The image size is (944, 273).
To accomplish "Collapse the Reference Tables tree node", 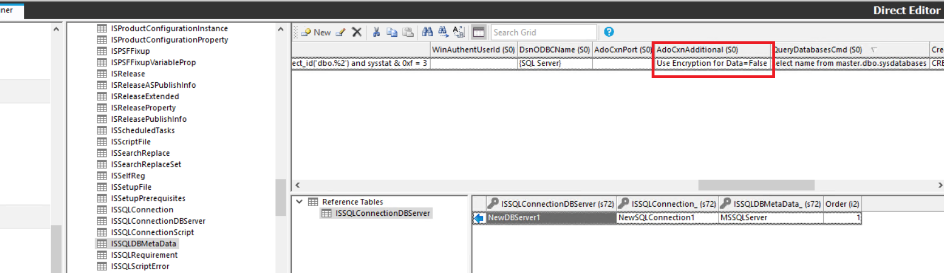I will [x=299, y=202].
